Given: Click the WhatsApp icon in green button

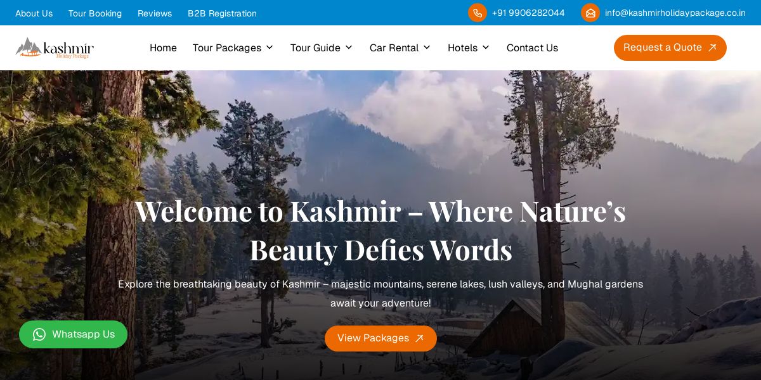Looking at the screenshot, I should [39, 334].
